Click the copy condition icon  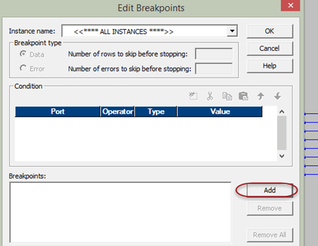pyautogui.click(x=227, y=96)
